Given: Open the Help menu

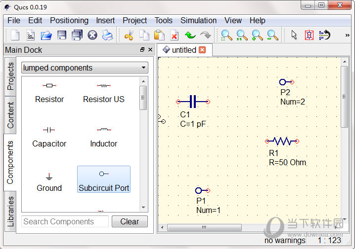Looking at the screenshot, I should (258, 21).
